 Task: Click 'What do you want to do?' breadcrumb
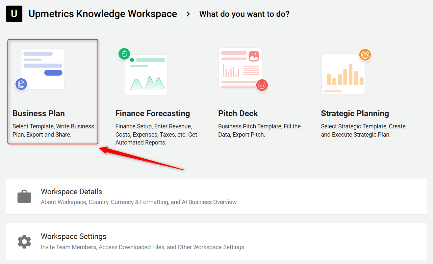tap(244, 14)
